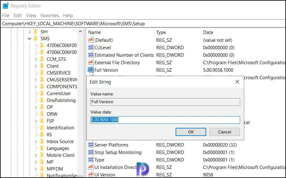Cancel the Edit String dialog
This screenshot has width=286, height=178.
(x=224, y=132)
